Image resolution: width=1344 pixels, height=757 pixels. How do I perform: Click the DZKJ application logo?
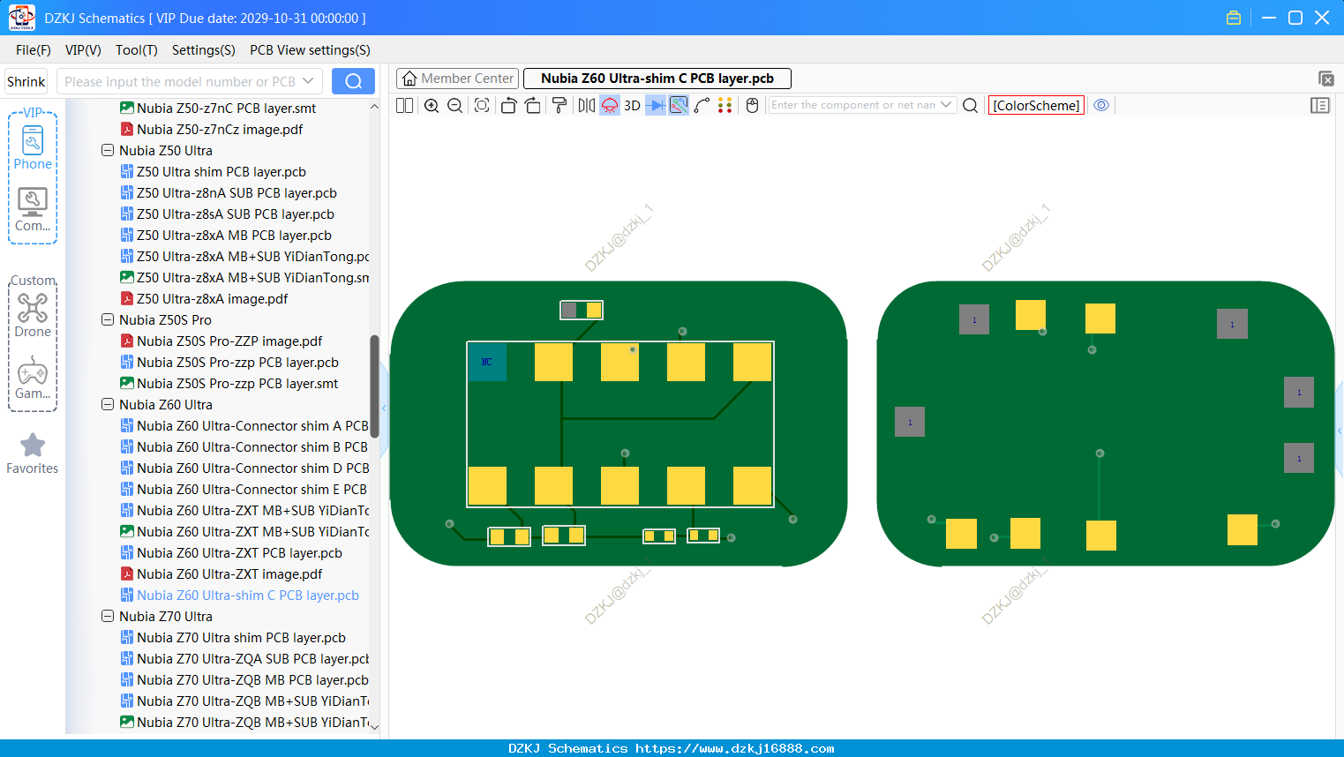(21, 18)
